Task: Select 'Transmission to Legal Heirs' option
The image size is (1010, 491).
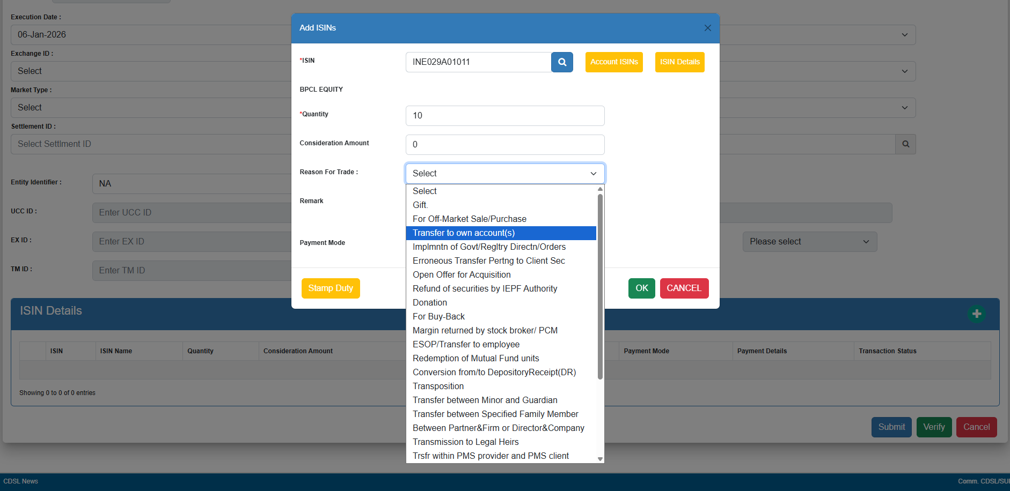Action: (465, 442)
